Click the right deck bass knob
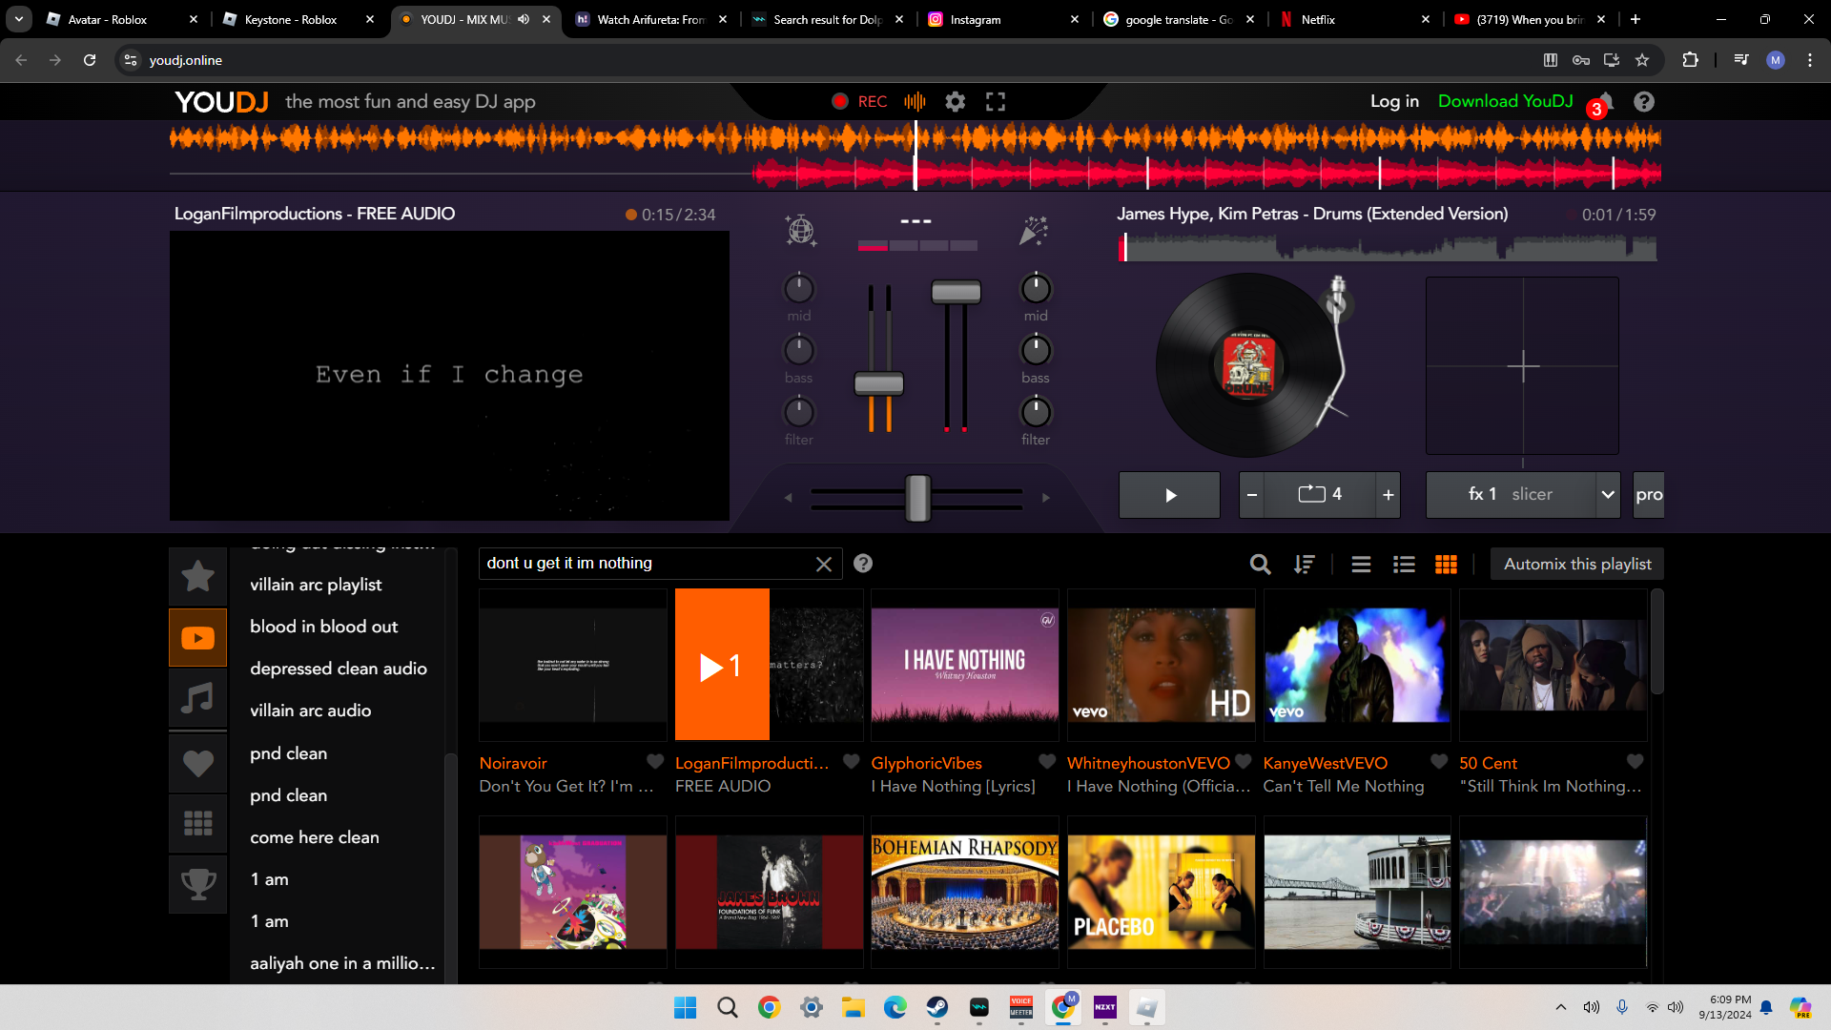Viewport: 1831px width, 1030px height. [1036, 350]
